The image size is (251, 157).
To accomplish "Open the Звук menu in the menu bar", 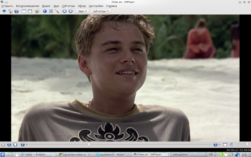I will pos(56,6).
